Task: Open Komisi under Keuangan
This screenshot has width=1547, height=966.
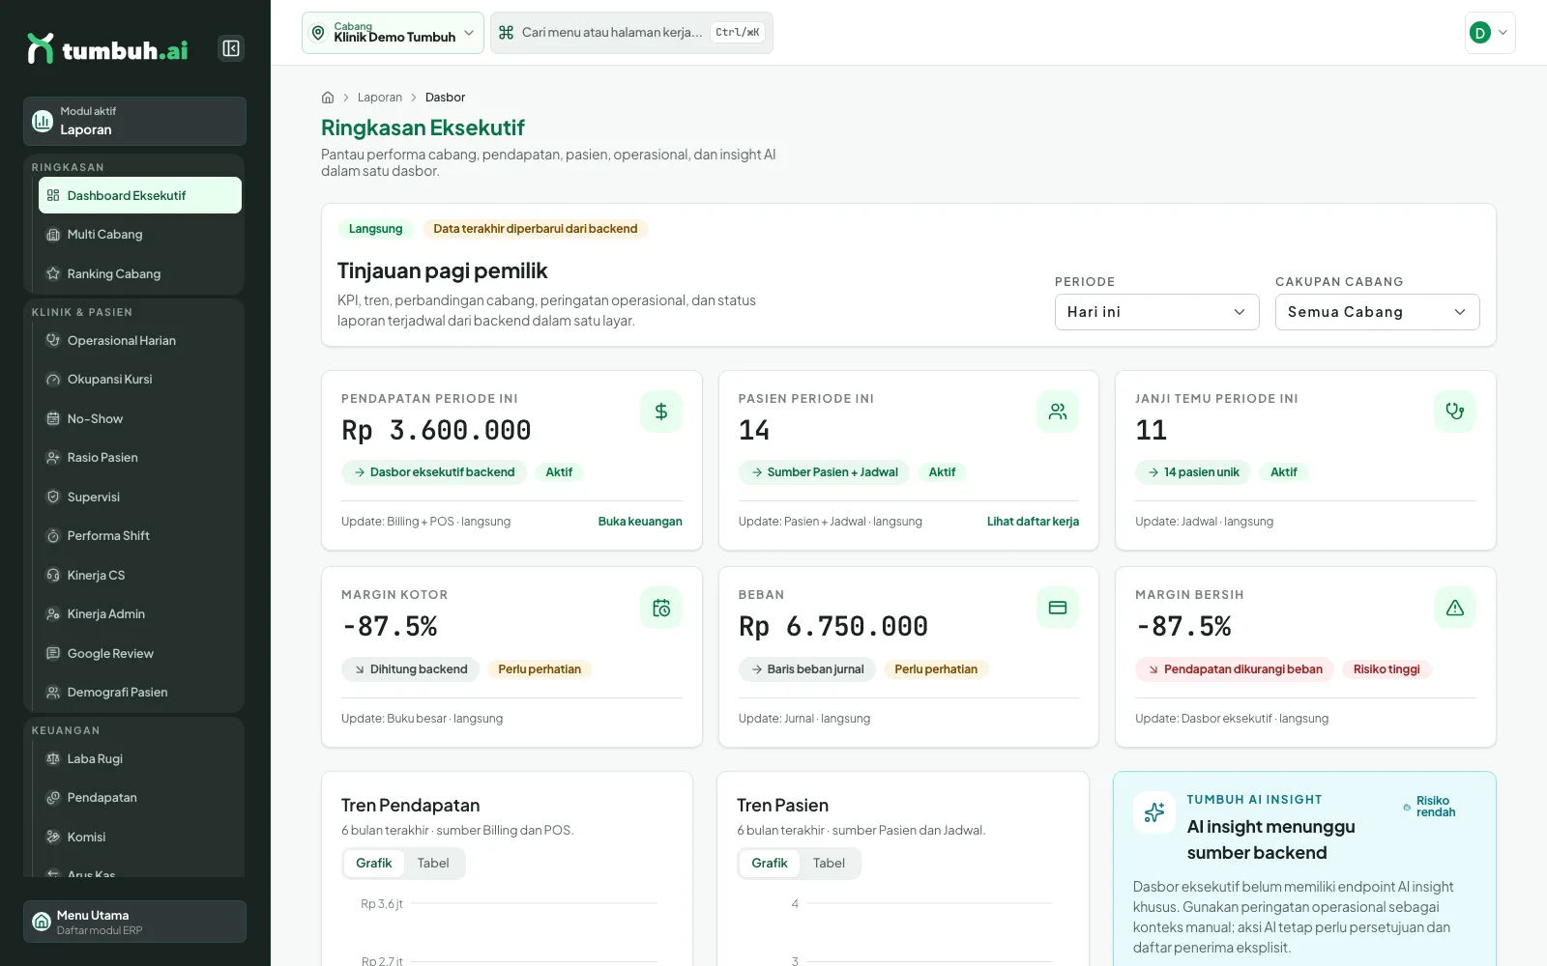Action: pos(140,837)
